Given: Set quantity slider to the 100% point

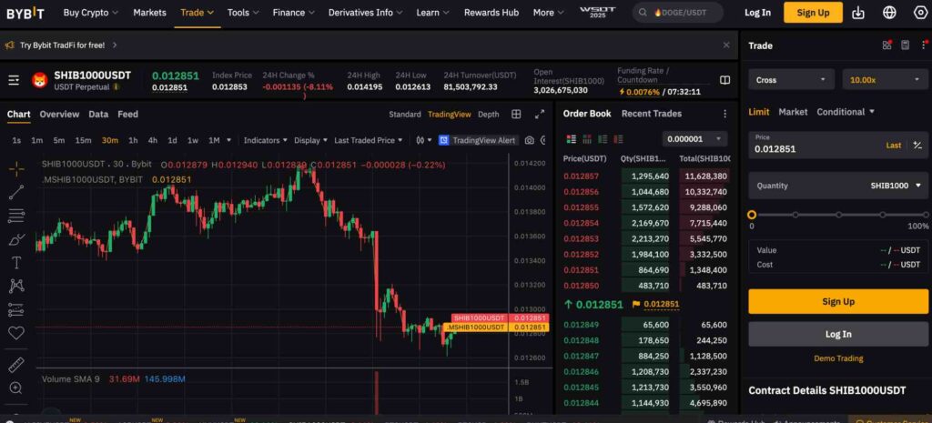Looking at the screenshot, I should click(x=927, y=215).
